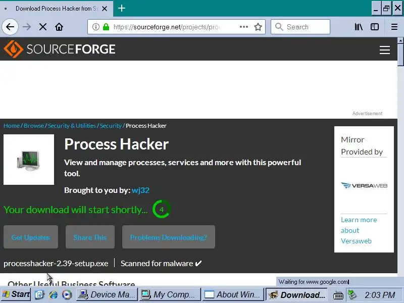Open the wj32 author profile
The width and height of the screenshot is (404, 303).
(x=140, y=190)
